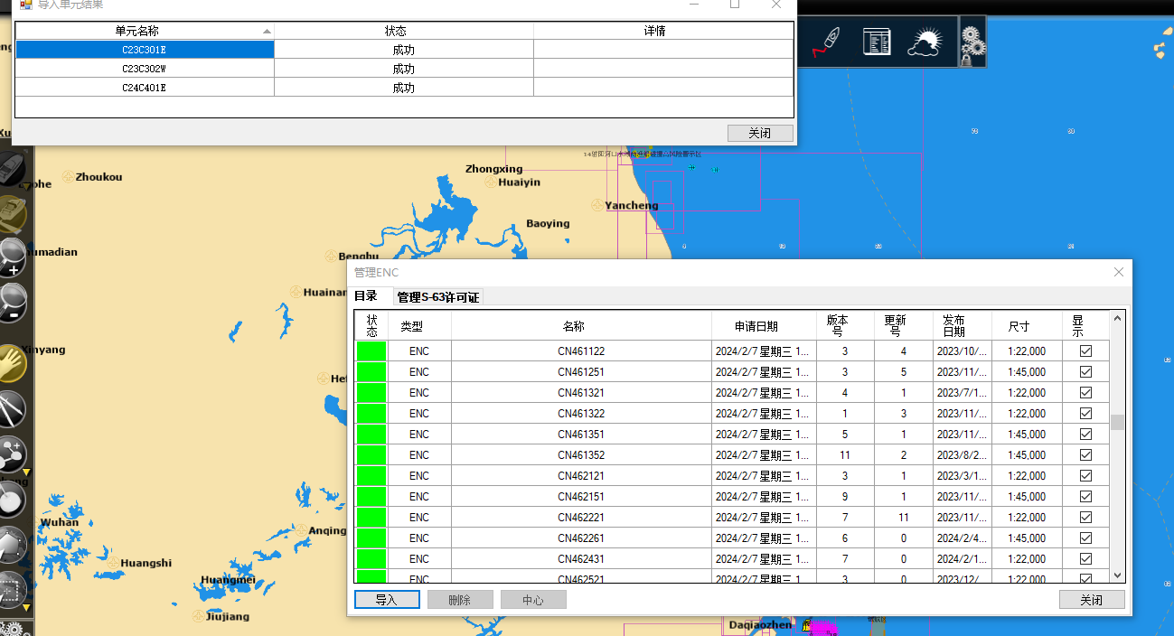Select the C23C302W row
Screen dimensions: 1174x636
click(x=404, y=69)
